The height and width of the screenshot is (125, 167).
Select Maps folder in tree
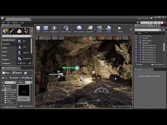pos(9,101)
